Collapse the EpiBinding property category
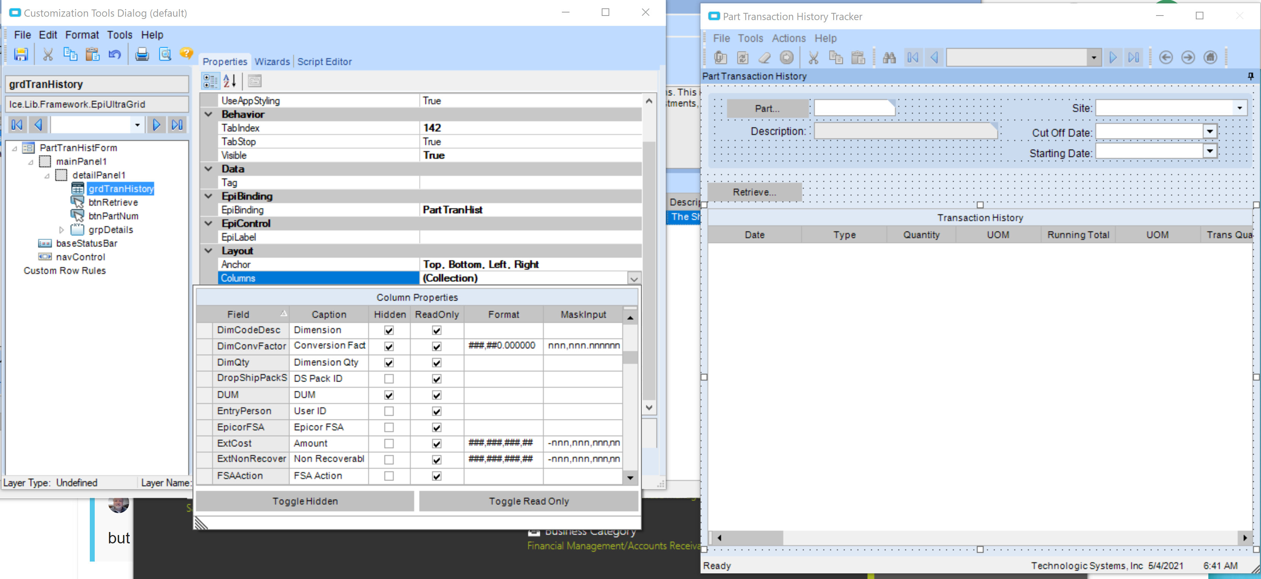The image size is (1261, 579). 208,196
